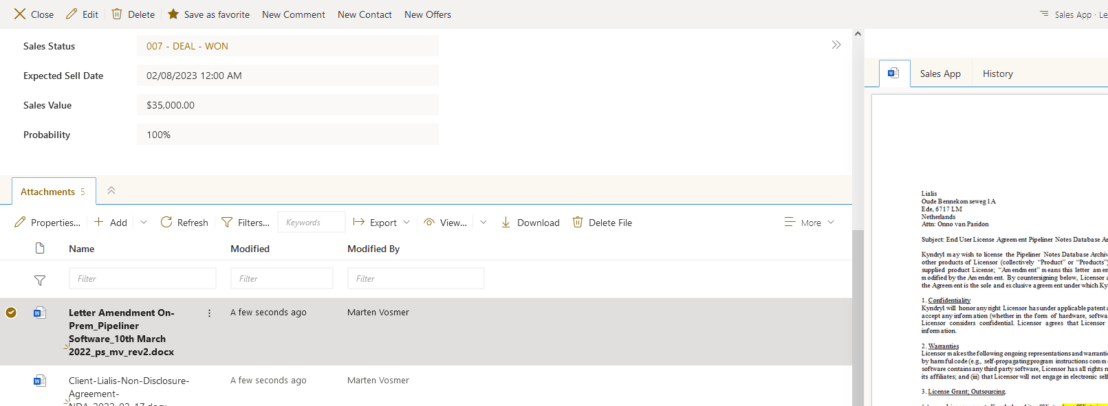1108x406 pixels.
Task: Collapse the Attachments section with double arrow
Action: coord(111,190)
